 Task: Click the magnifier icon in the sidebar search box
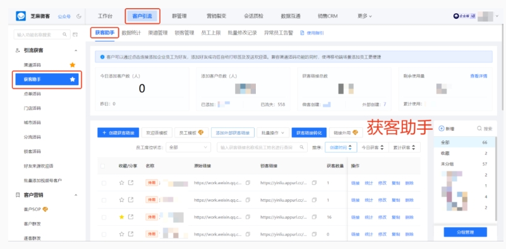click(x=64, y=34)
